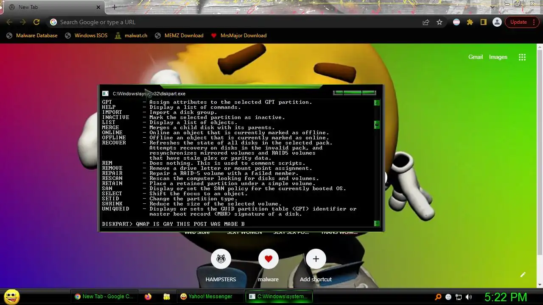Image resolution: width=543 pixels, height=305 pixels.
Task: Click the diskpart scrollbar down arrow
Action: click(x=377, y=223)
